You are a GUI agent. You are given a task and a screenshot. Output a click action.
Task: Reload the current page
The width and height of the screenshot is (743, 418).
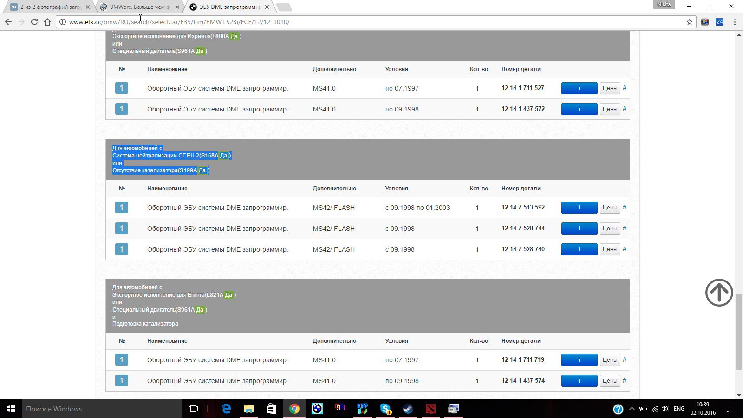(x=34, y=22)
